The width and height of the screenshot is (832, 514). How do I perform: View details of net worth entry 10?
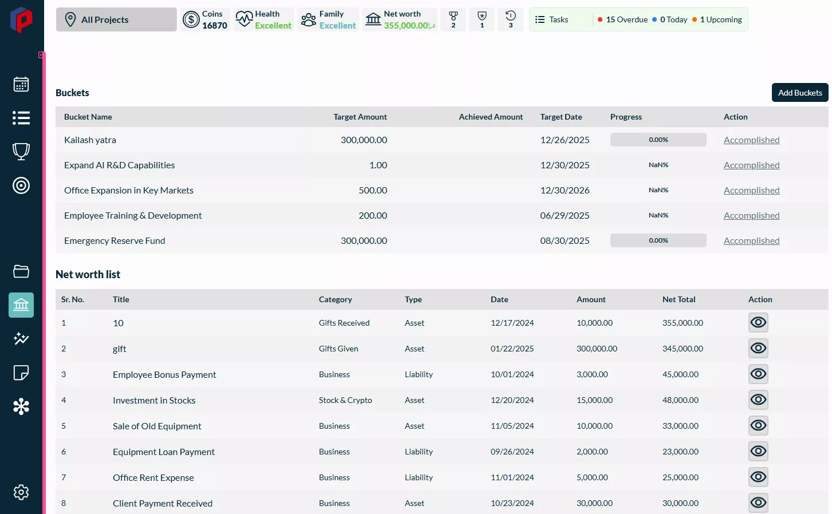[x=758, y=322]
